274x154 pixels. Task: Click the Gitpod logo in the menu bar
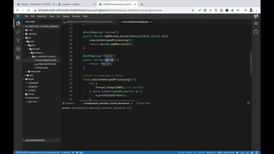click(18, 16)
